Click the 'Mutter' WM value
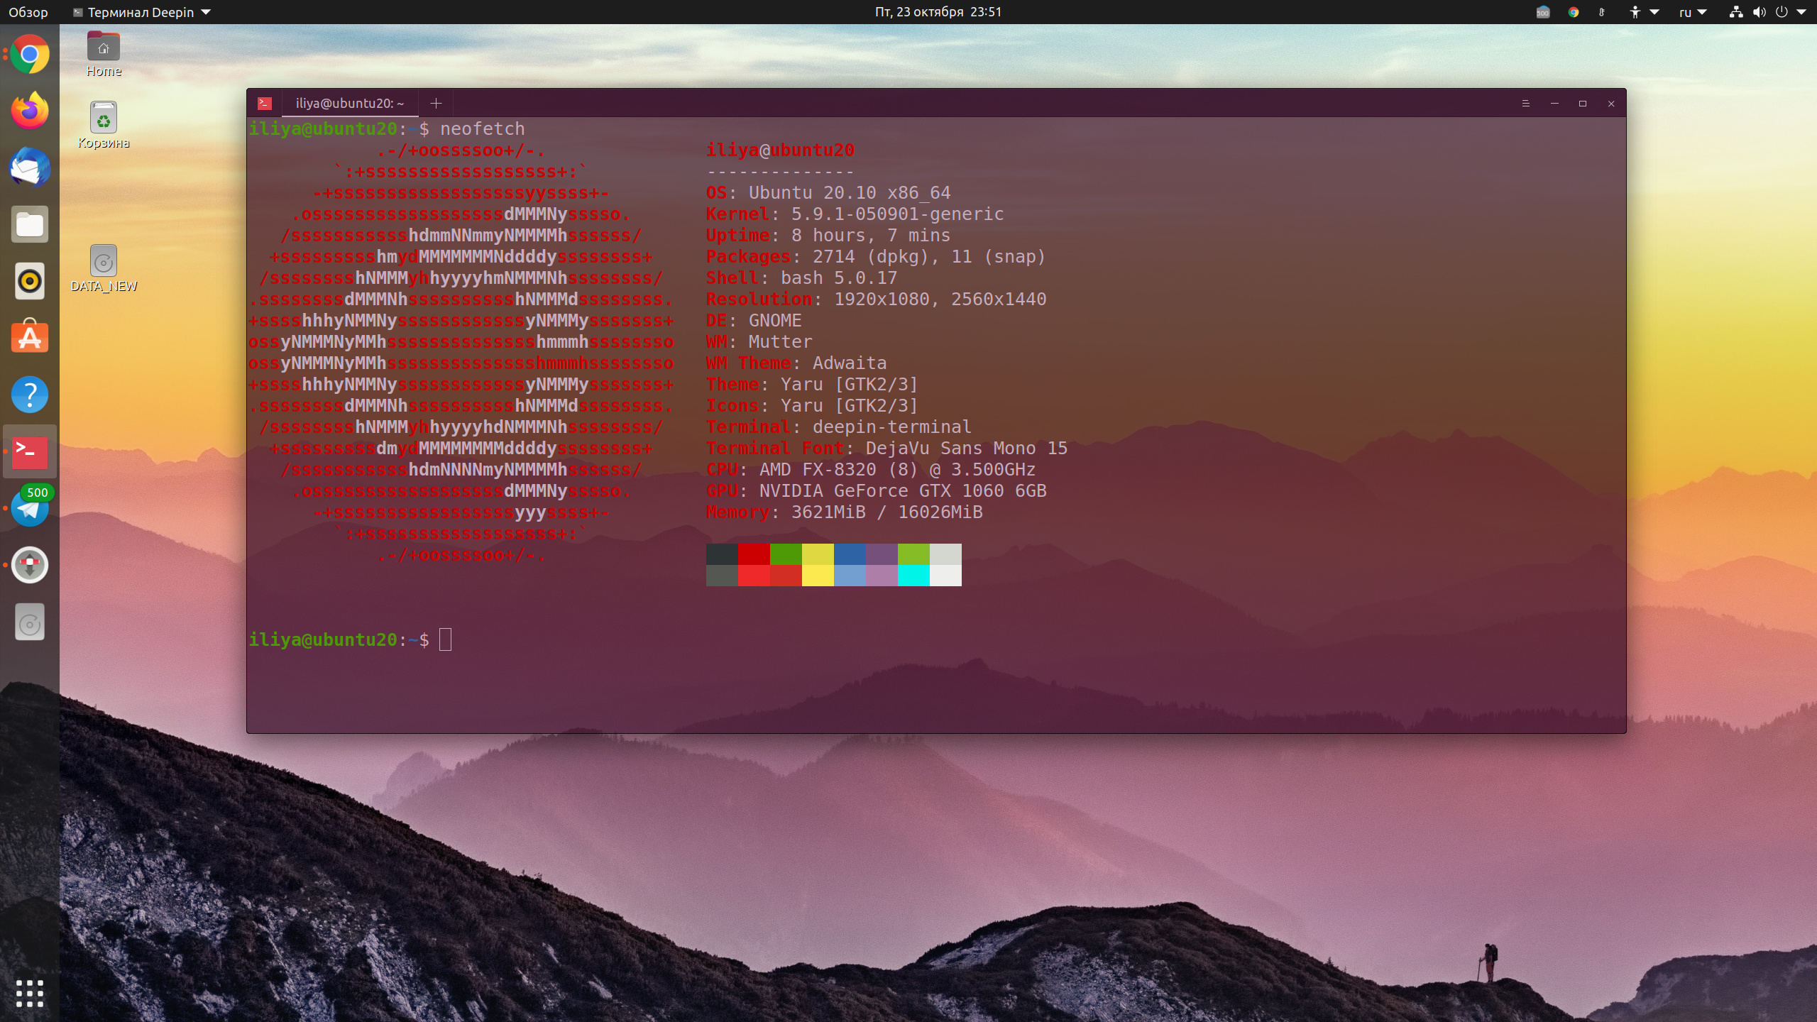This screenshot has width=1817, height=1022. pyautogui.click(x=781, y=342)
